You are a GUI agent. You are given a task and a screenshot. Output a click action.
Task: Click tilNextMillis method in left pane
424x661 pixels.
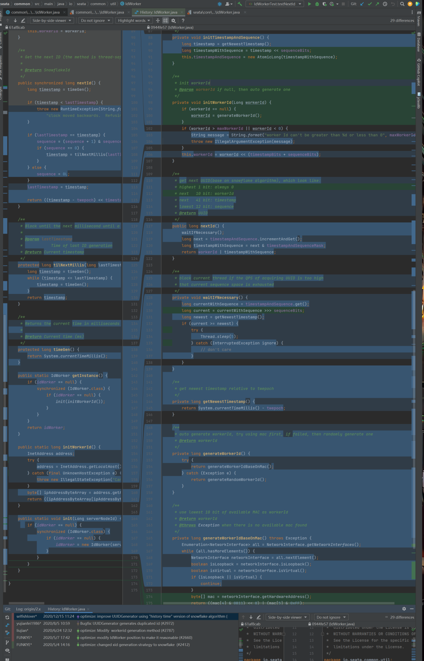click(69, 265)
